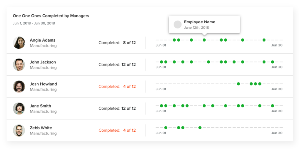This screenshot has height=153, width=299.
Task: Click Angie Adams' green dot under tooltip pointer
Action: coord(204,40)
